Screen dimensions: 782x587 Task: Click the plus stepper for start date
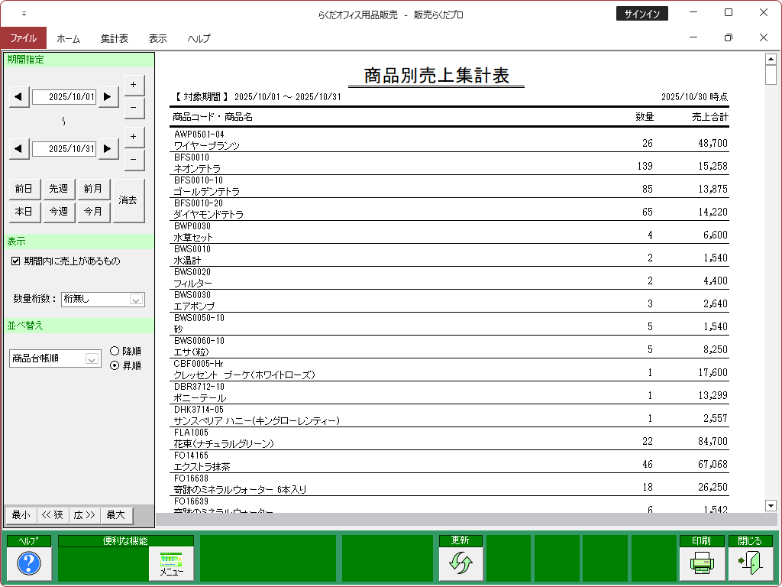pyautogui.click(x=134, y=84)
